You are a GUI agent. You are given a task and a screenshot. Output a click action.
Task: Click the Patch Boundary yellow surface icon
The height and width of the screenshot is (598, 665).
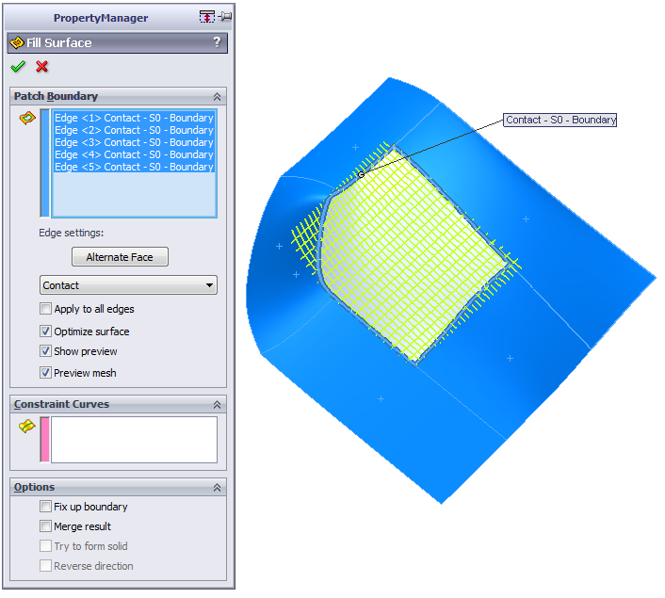point(27,118)
